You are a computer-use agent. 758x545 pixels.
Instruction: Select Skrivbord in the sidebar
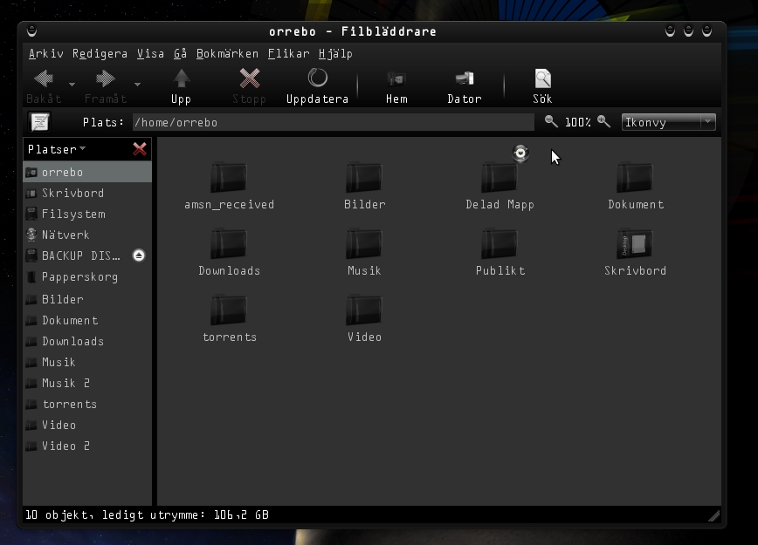[87, 193]
